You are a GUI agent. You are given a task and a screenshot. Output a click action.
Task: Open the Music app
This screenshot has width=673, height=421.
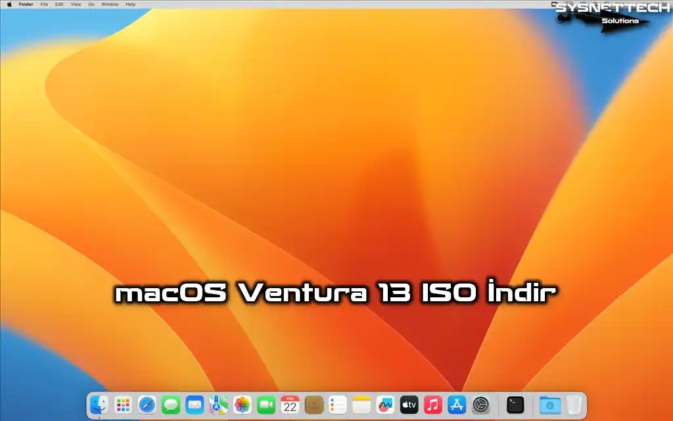432,405
